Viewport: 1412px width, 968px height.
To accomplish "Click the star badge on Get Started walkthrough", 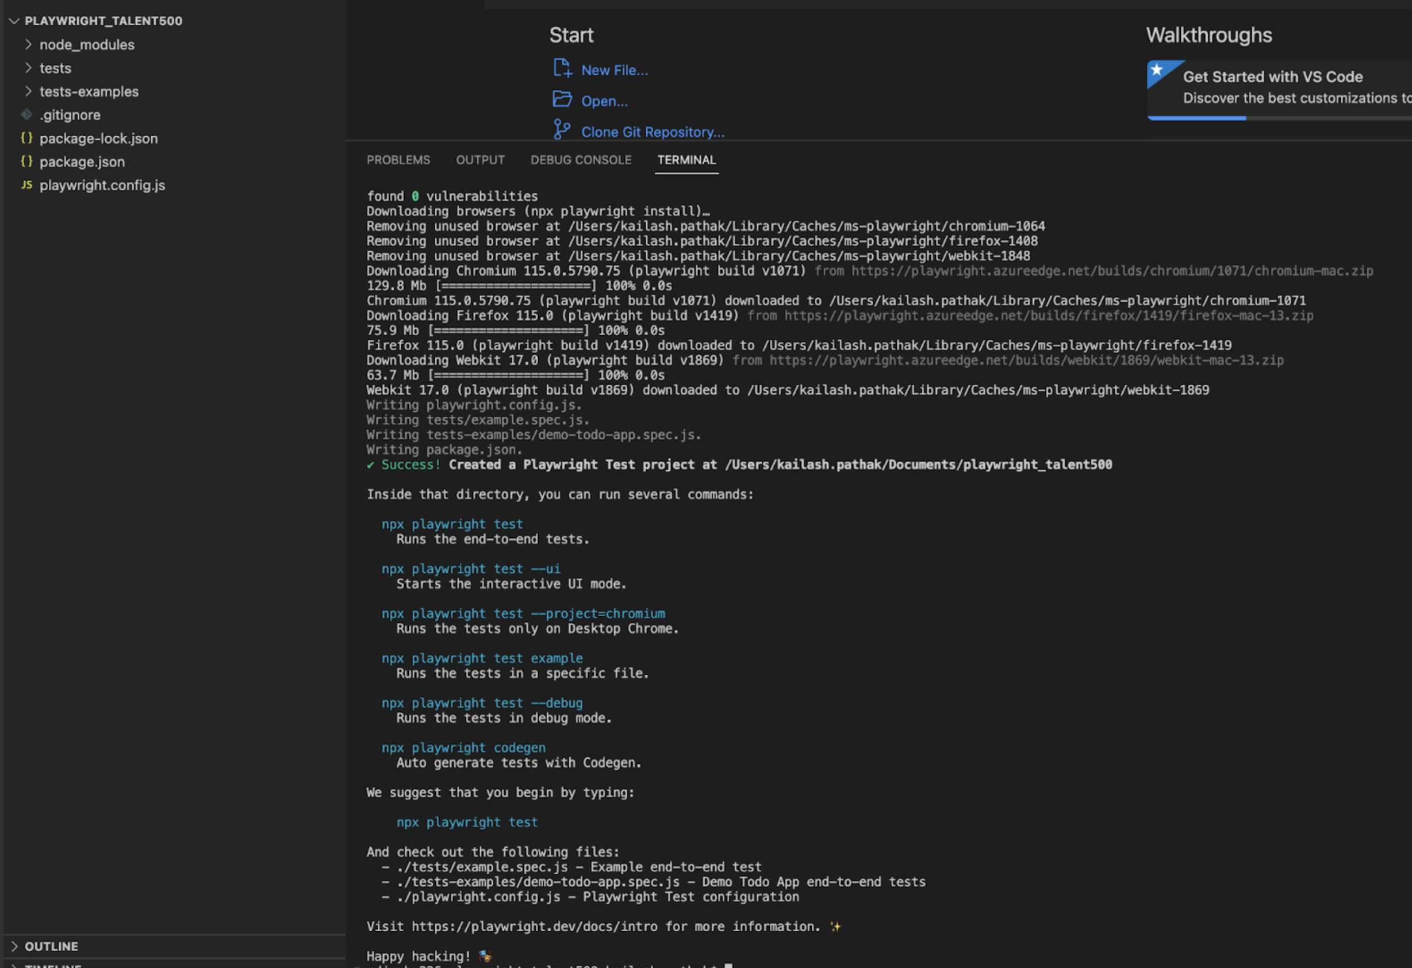I will pyautogui.click(x=1157, y=71).
